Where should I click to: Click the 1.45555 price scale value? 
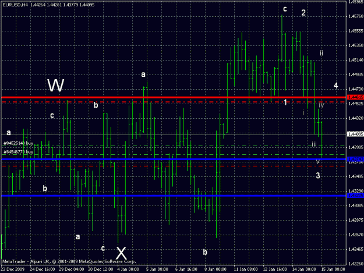tap(356, 31)
